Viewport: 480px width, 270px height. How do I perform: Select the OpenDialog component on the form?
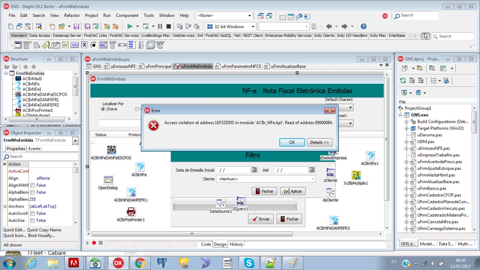point(108,180)
